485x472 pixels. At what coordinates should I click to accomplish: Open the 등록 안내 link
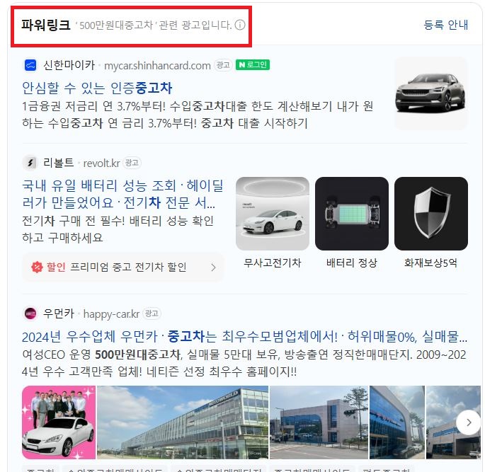446,25
